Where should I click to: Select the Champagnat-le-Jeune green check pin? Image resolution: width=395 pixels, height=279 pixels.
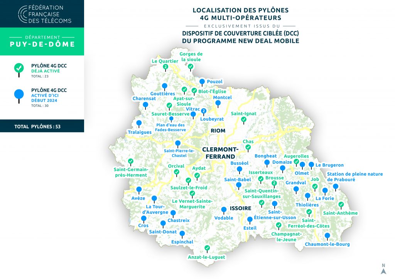tap(279, 226)
